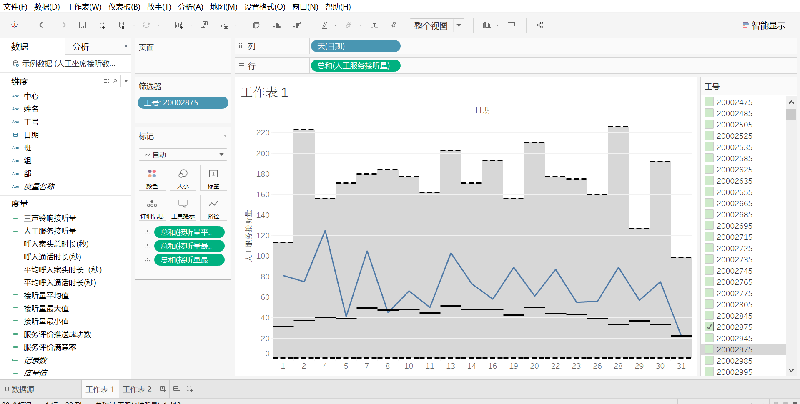Check the 20002975 filter checkbox
This screenshot has width=800, height=404.
click(709, 349)
